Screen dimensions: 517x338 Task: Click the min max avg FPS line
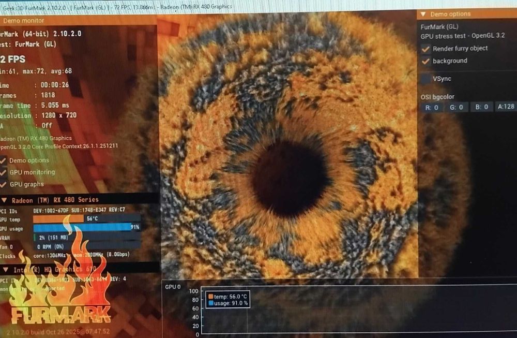pyautogui.click(x=36, y=71)
